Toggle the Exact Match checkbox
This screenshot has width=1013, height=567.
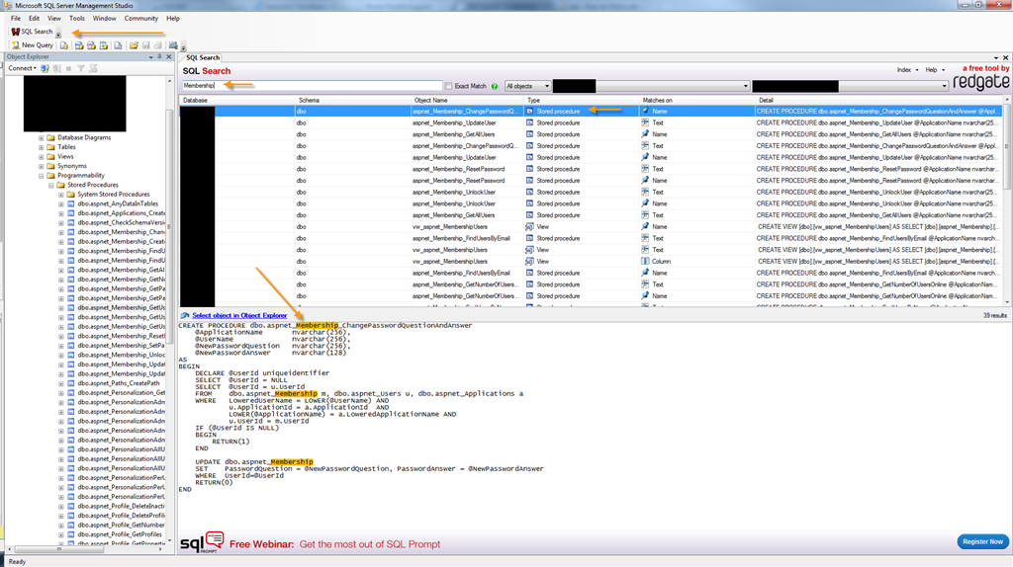[448, 86]
